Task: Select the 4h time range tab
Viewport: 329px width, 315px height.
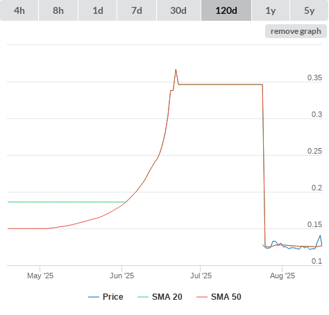Action: pyautogui.click(x=19, y=10)
